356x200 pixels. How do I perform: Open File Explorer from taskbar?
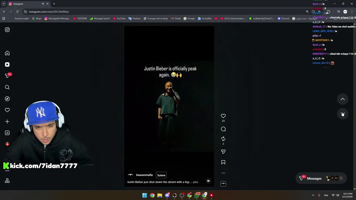click(x=160, y=195)
